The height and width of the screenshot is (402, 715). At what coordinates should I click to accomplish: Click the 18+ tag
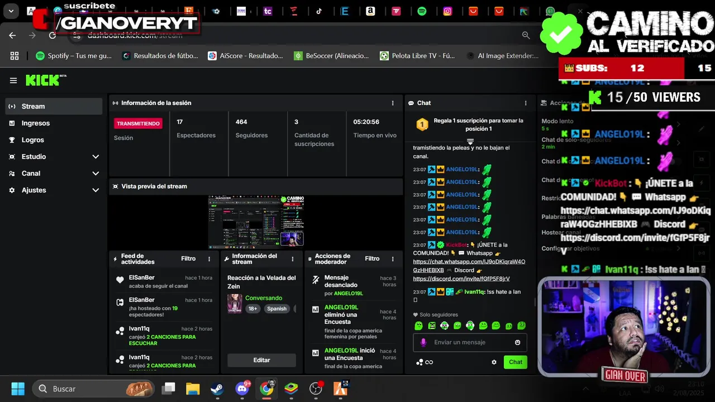pos(252,309)
